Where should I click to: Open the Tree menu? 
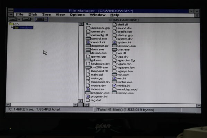click(x=46, y=15)
